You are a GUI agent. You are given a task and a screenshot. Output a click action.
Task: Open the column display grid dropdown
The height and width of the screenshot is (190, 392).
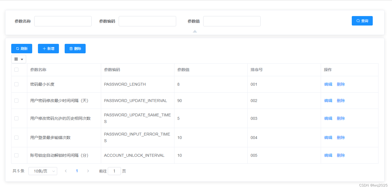pyautogui.click(x=19, y=59)
